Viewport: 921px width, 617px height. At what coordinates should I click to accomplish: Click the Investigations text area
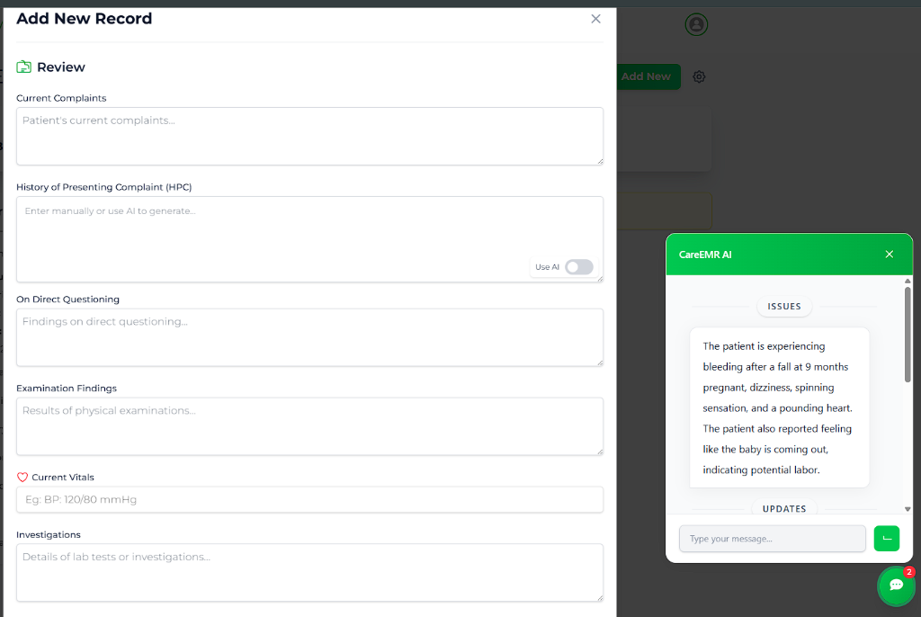(x=309, y=572)
